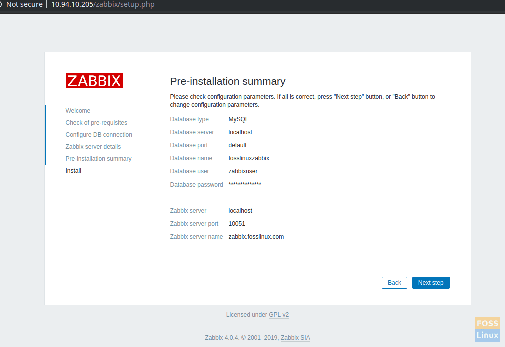Click the Database server localhost value
The image size is (505, 347).
(x=240, y=132)
